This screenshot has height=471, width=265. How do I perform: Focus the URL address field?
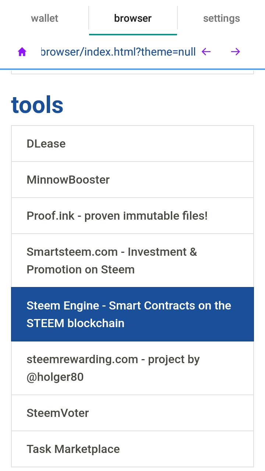118,52
